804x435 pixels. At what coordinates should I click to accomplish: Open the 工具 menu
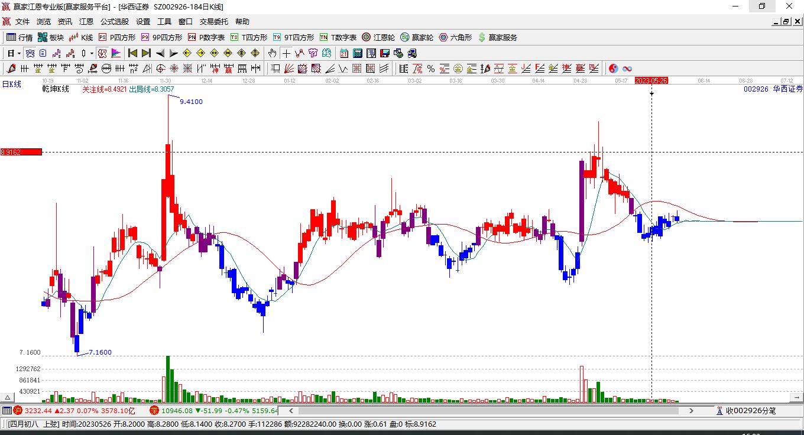point(164,22)
